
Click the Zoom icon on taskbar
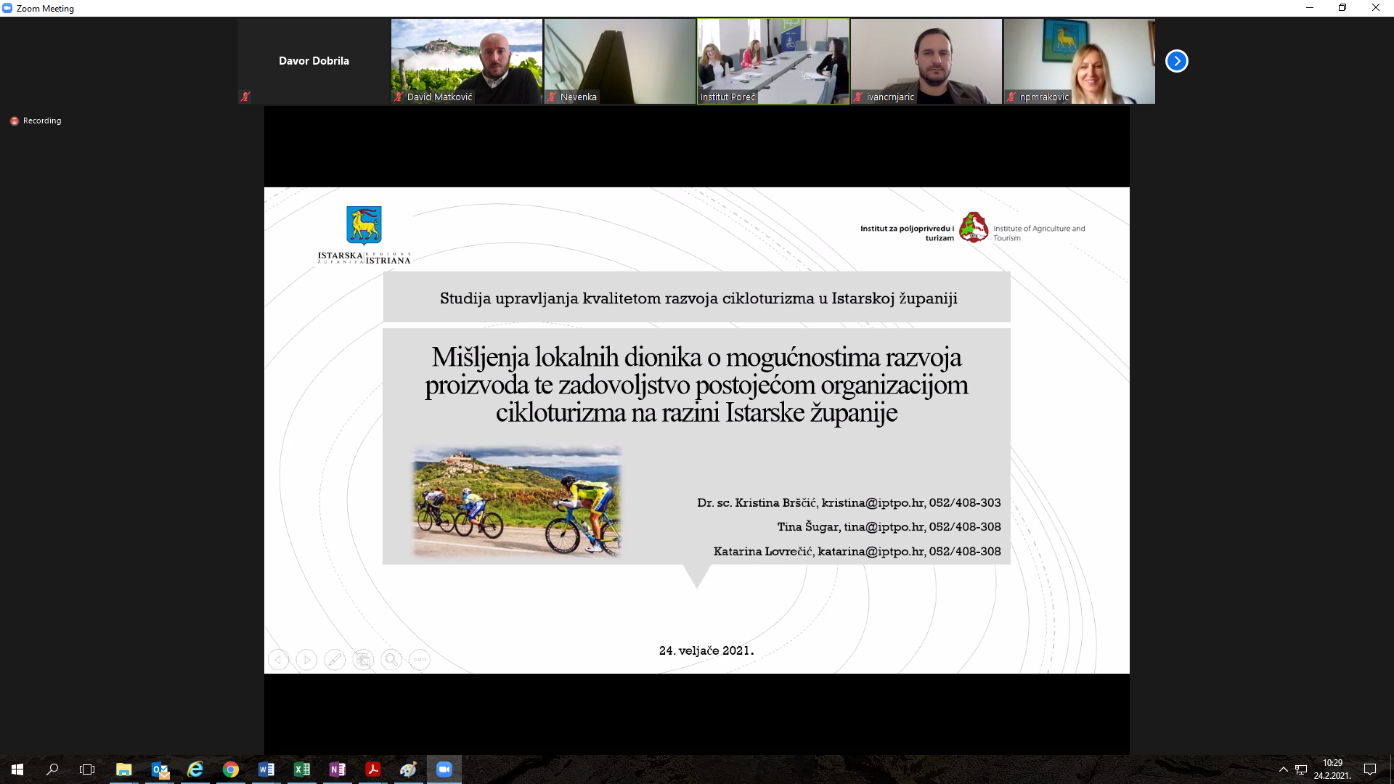pyautogui.click(x=444, y=769)
